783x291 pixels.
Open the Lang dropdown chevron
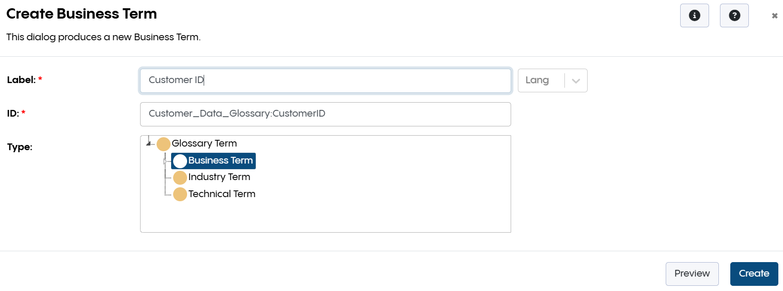pyautogui.click(x=576, y=80)
